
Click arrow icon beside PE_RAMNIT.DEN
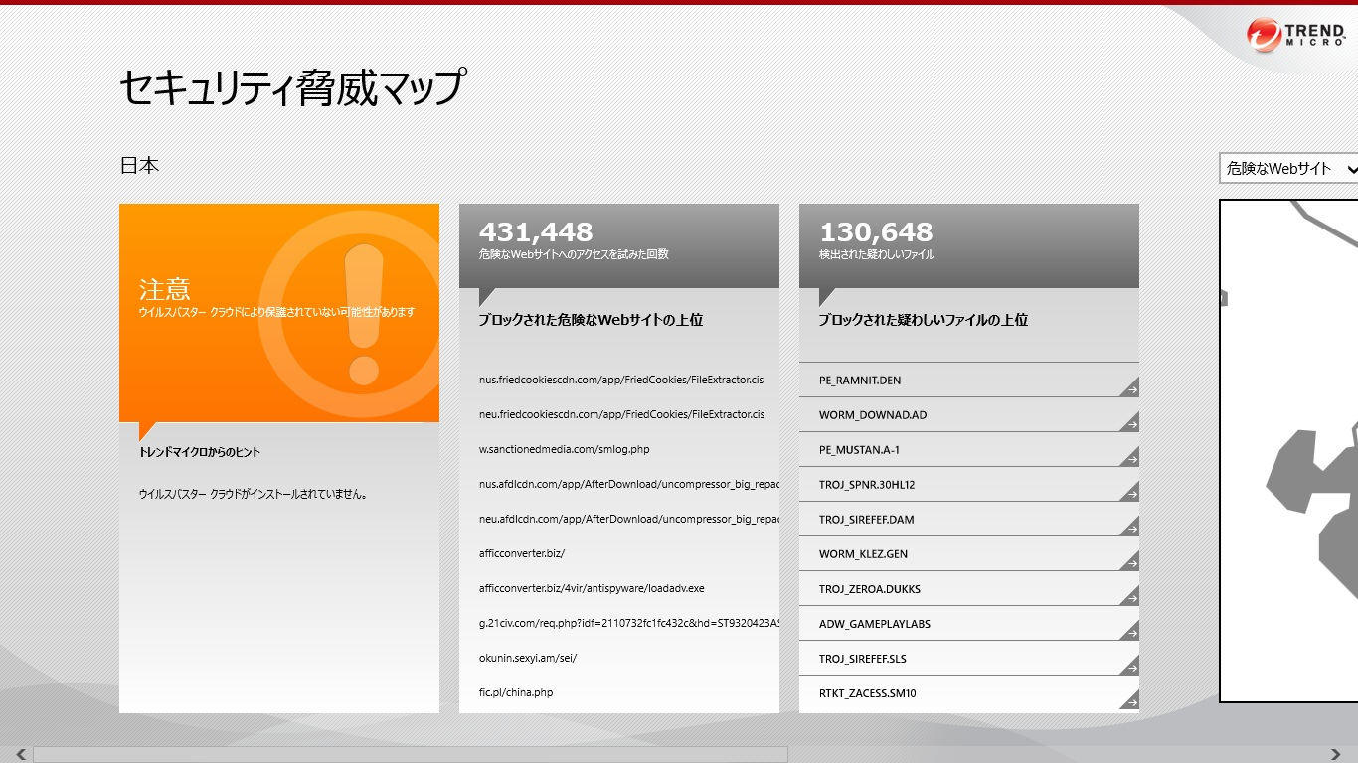[x=1130, y=389]
